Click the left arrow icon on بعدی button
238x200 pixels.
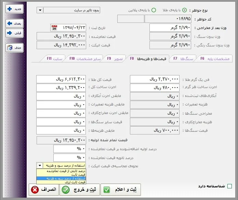tap(10, 24)
